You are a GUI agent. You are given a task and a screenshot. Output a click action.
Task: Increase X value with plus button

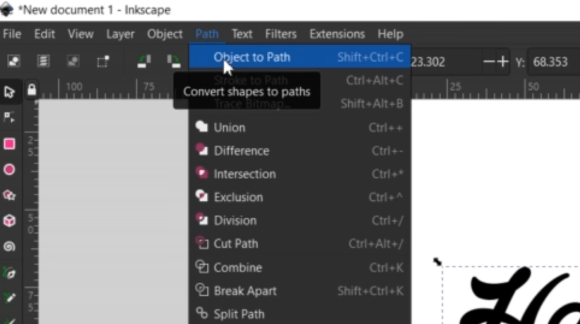[502, 62]
